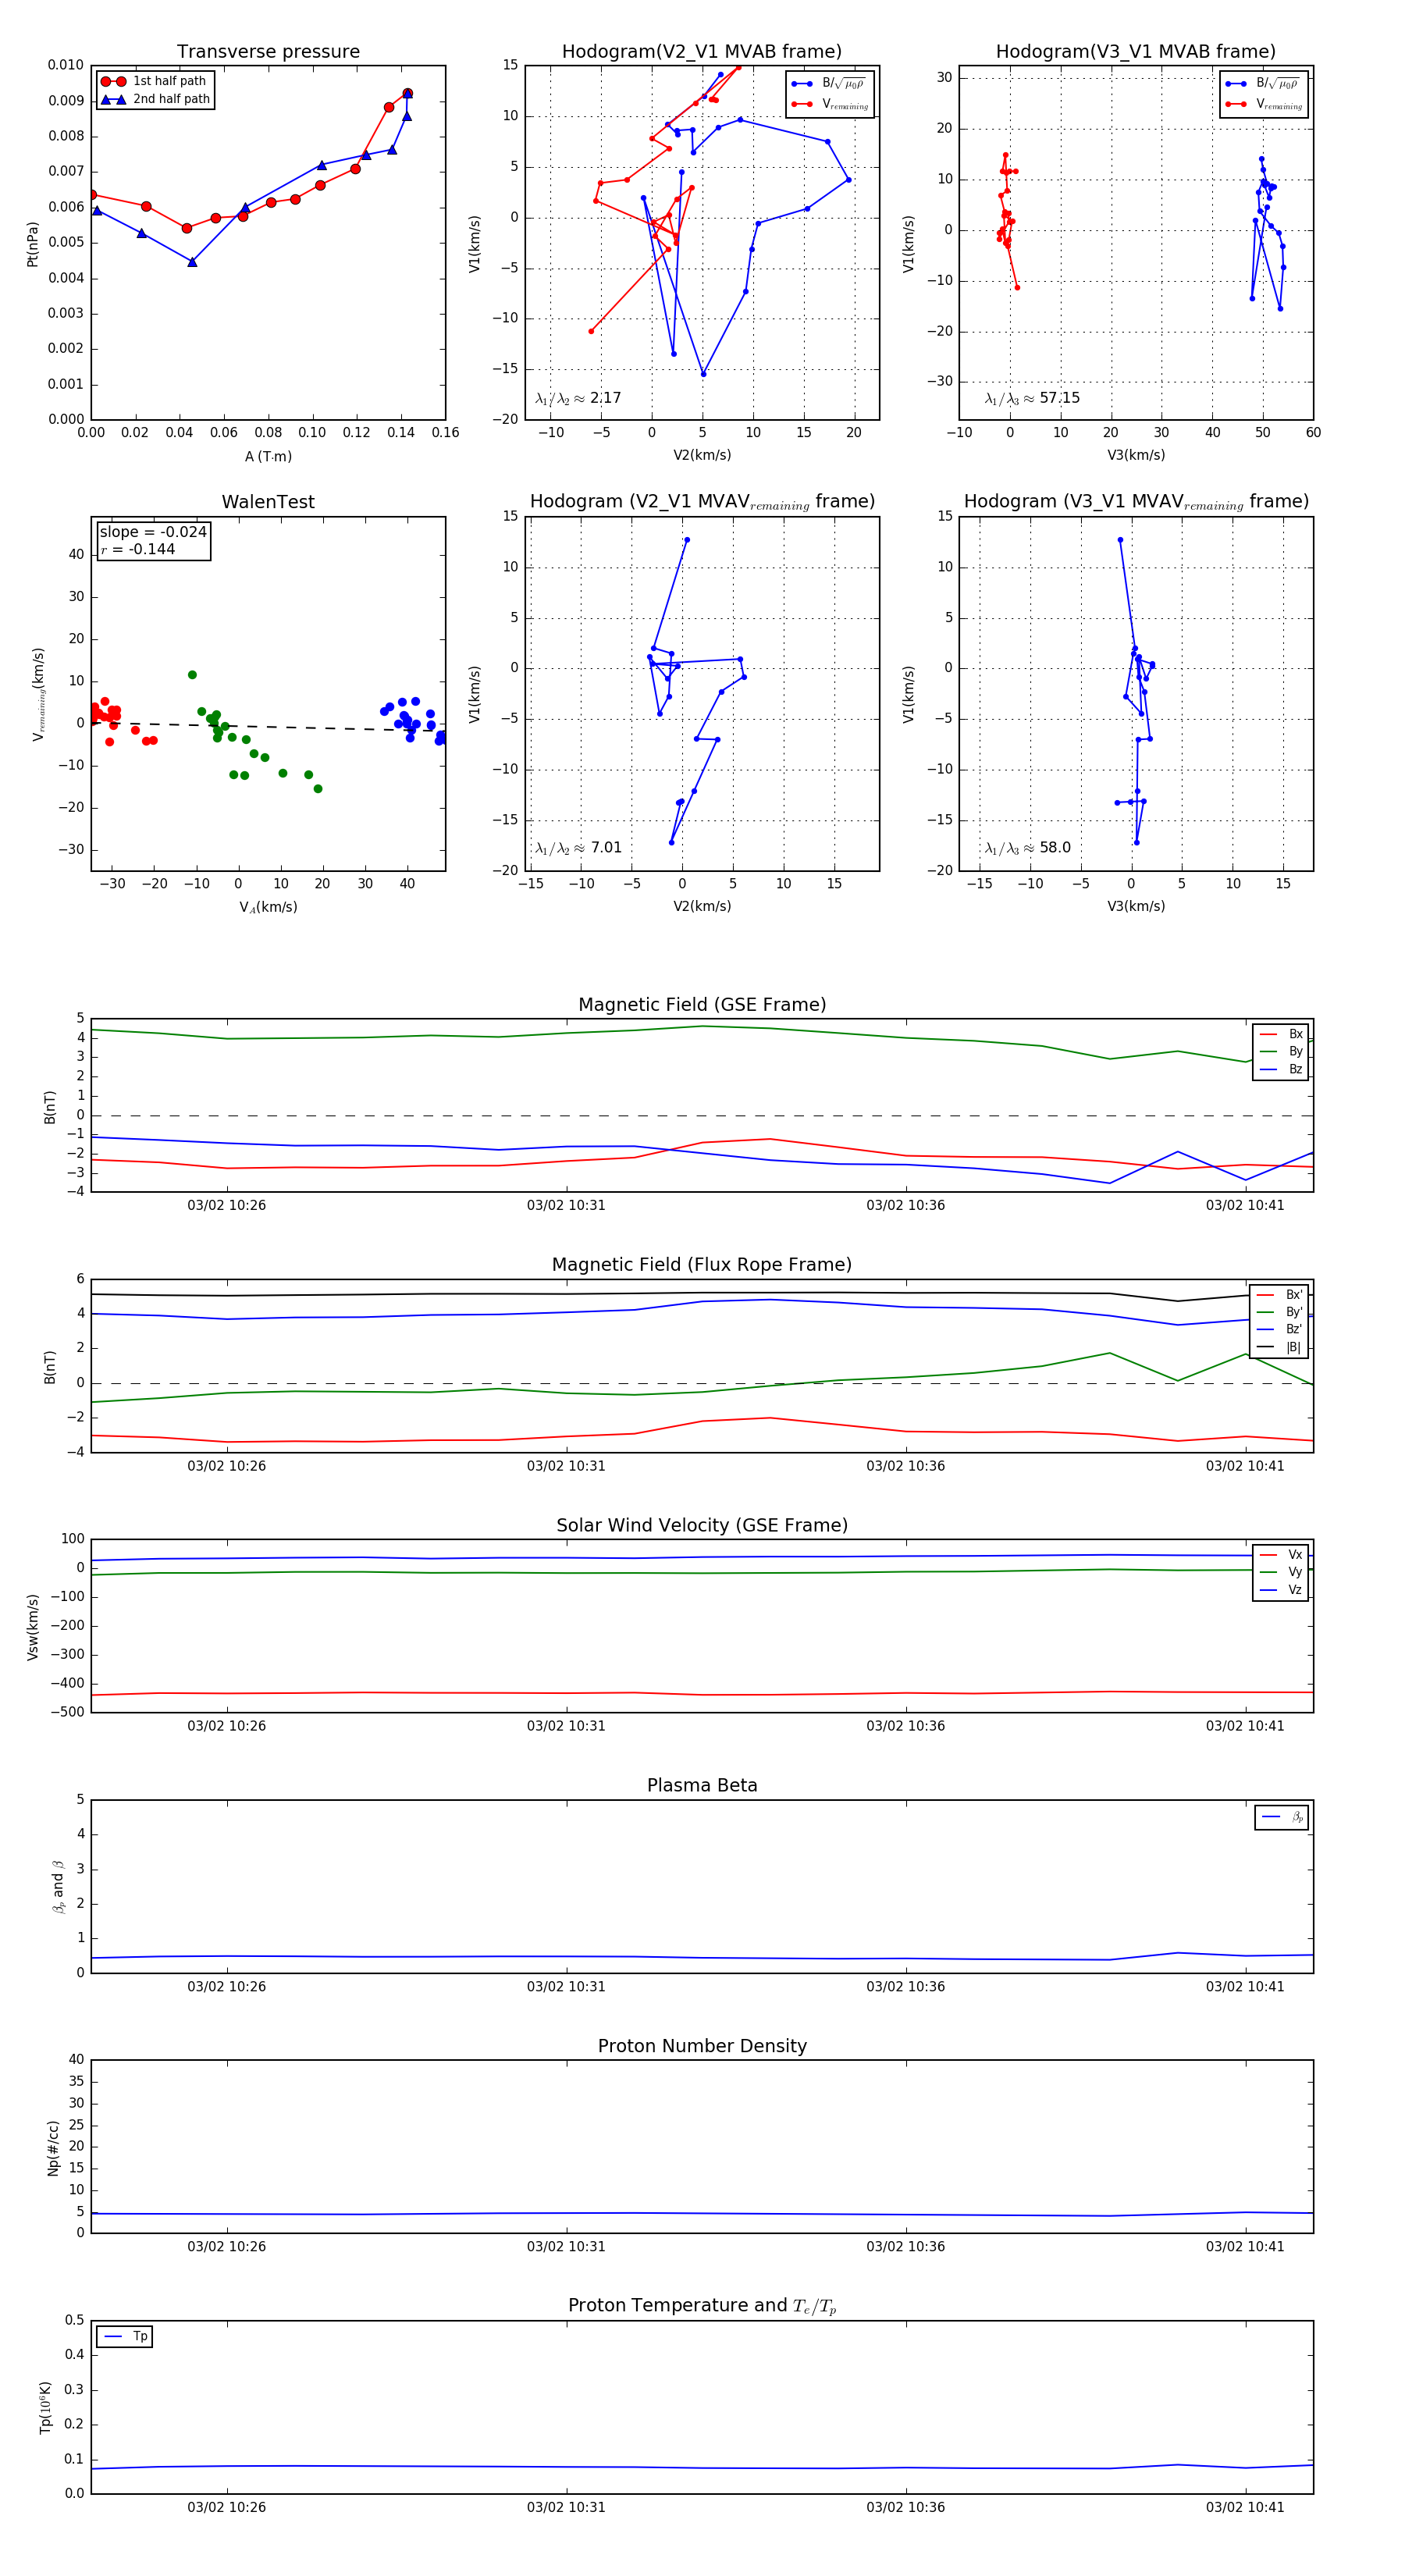The height and width of the screenshot is (2576, 1405).
Task: Click the "03/02 10:26" tick under Magnetic Field GSE
Action: tap(227, 1206)
